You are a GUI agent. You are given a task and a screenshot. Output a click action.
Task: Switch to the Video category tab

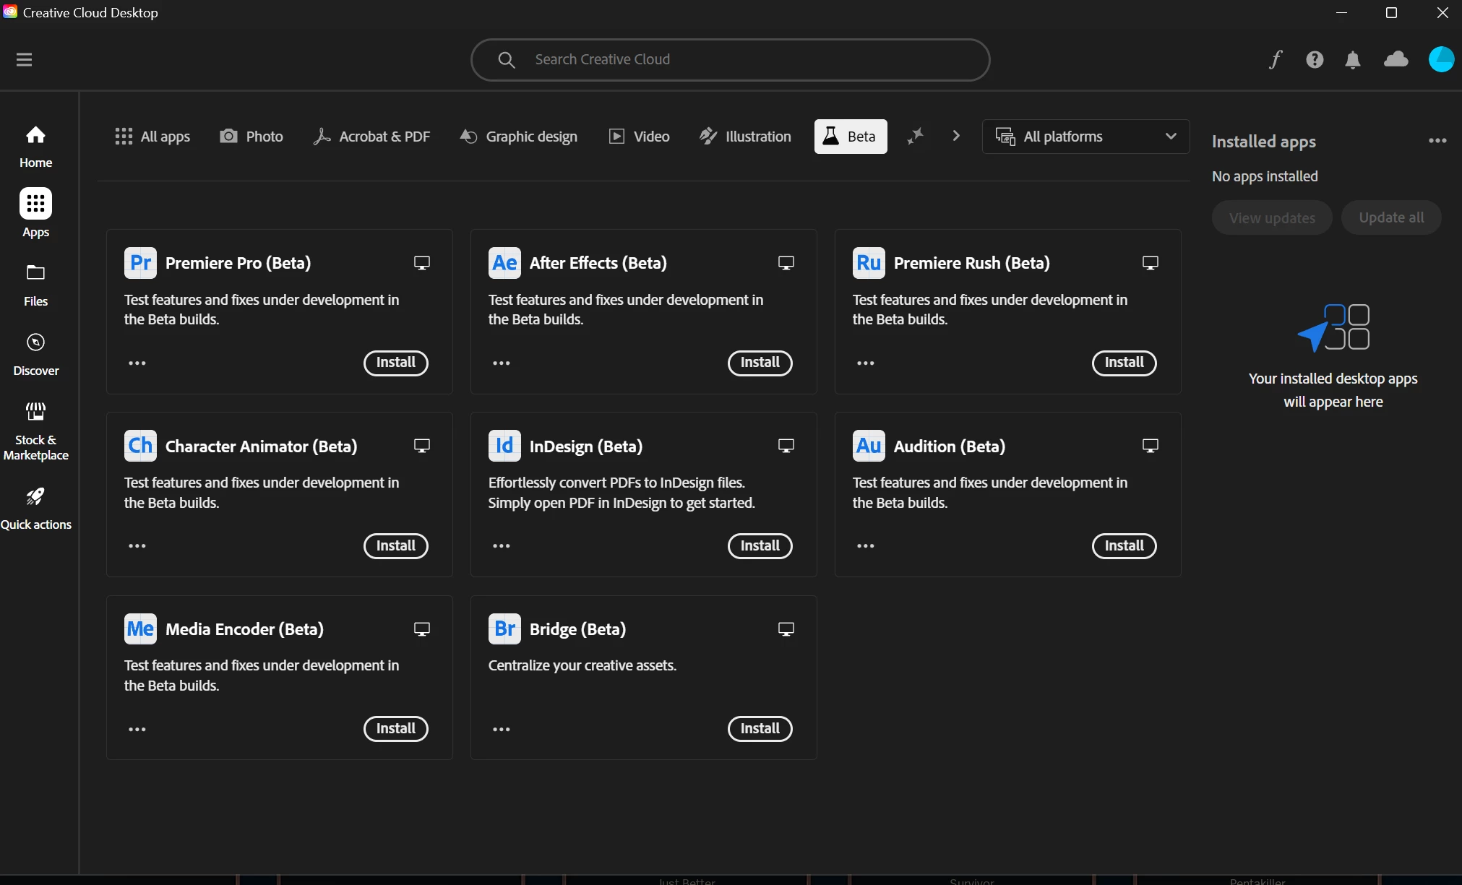coord(640,137)
